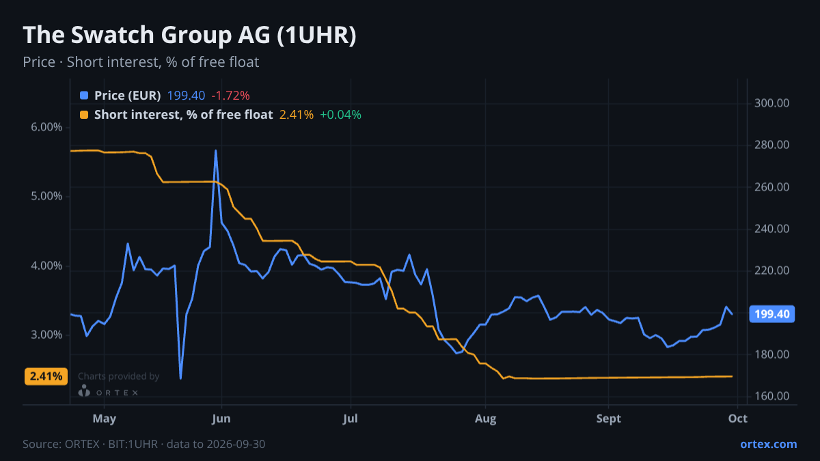Click the 5.00% left axis label
This screenshot has height=461, width=820.
coord(46,196)
